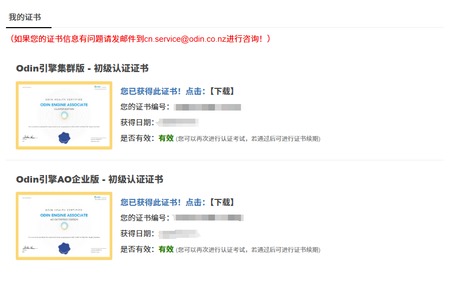Select the Odin引擎集群版 初级认证证书 heading

[82, 68]
